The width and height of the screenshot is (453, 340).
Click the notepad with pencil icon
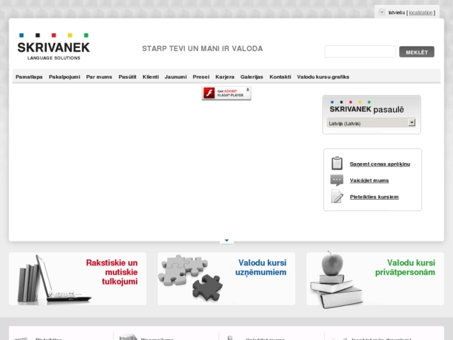[x=337, y=196]
